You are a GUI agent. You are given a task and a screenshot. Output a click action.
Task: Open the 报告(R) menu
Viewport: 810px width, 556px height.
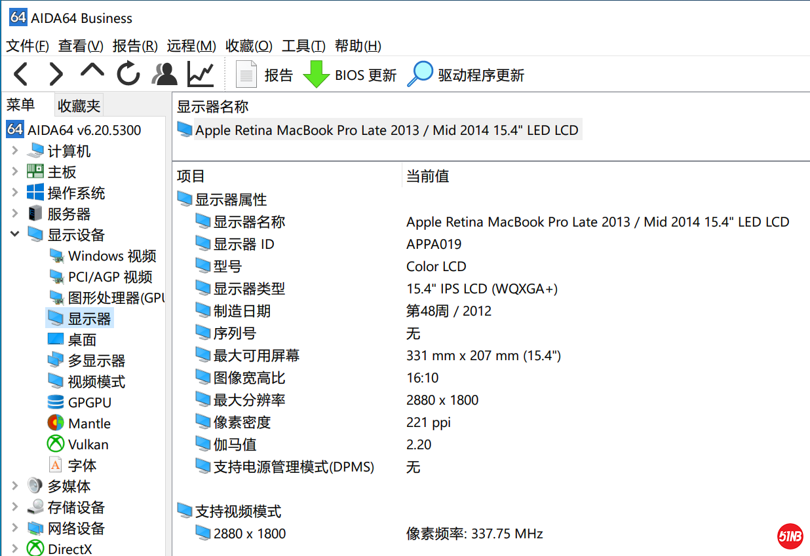135,46
